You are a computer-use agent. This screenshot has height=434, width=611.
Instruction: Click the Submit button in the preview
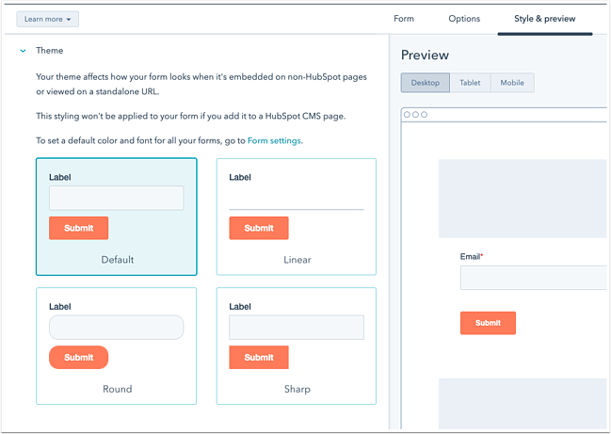pos(488,323)
